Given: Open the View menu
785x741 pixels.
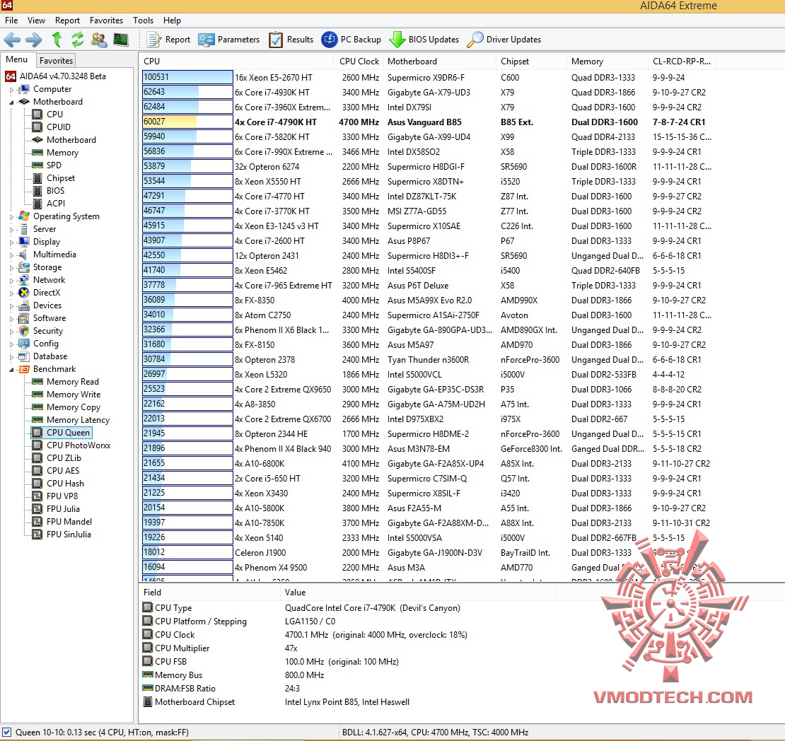Looking at the screenshot, I should 36,21.
